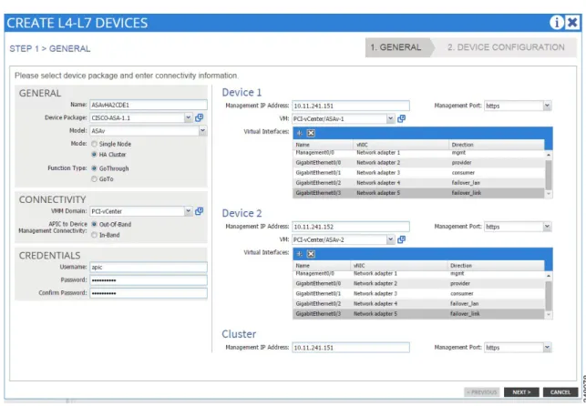Viewport: 586px width, 406px height.
Task: Click scroll-down arrow in Device 1 interfaces list
Action: [549, 193]
